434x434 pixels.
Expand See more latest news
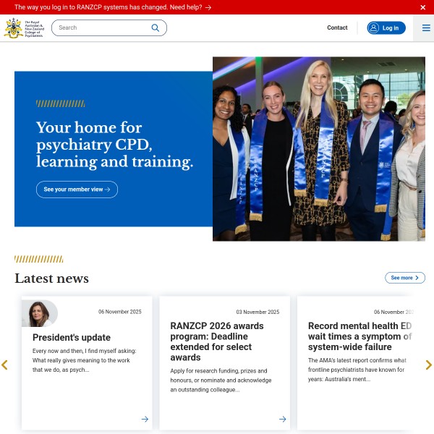(x=404, y=278)
